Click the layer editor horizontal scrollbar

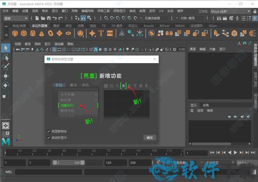(x=211, y=144)
